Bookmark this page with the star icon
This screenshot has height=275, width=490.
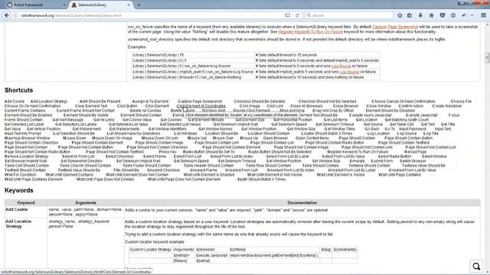[400, 15]
